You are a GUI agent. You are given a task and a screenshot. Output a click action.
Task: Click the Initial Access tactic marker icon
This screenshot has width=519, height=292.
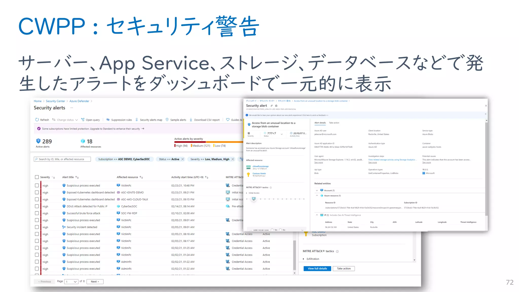pos(254,199)
